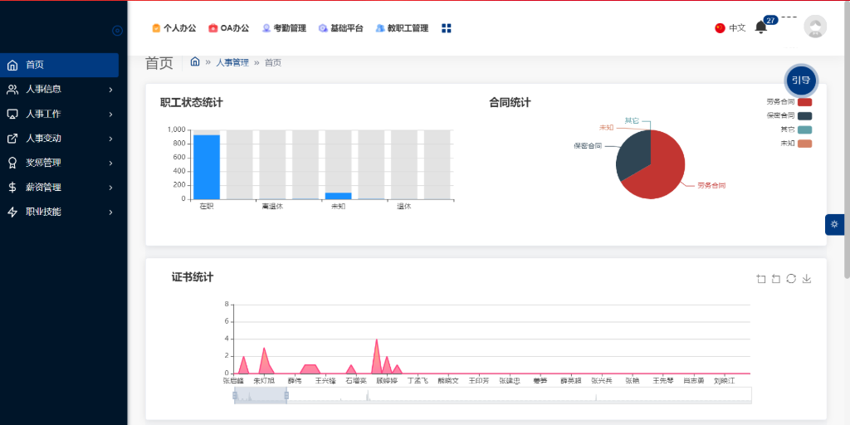Open the user avatar menu

pos(815,27)
